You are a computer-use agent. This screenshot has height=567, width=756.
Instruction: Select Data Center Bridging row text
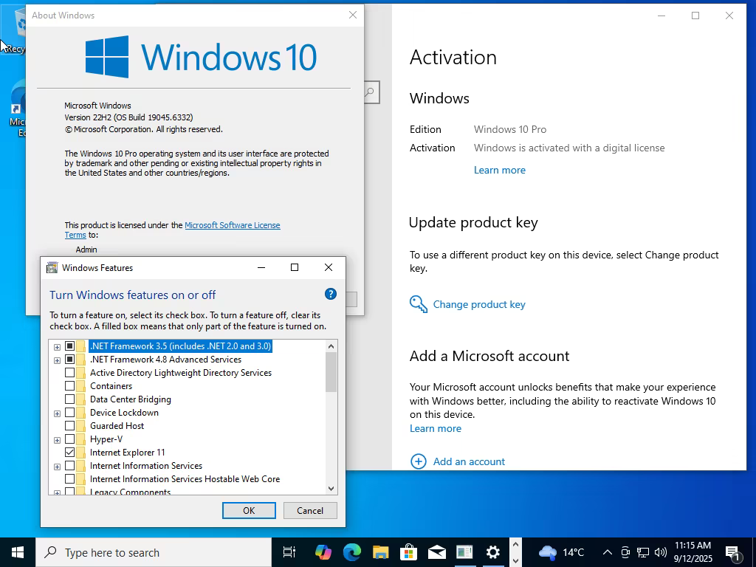130,399
